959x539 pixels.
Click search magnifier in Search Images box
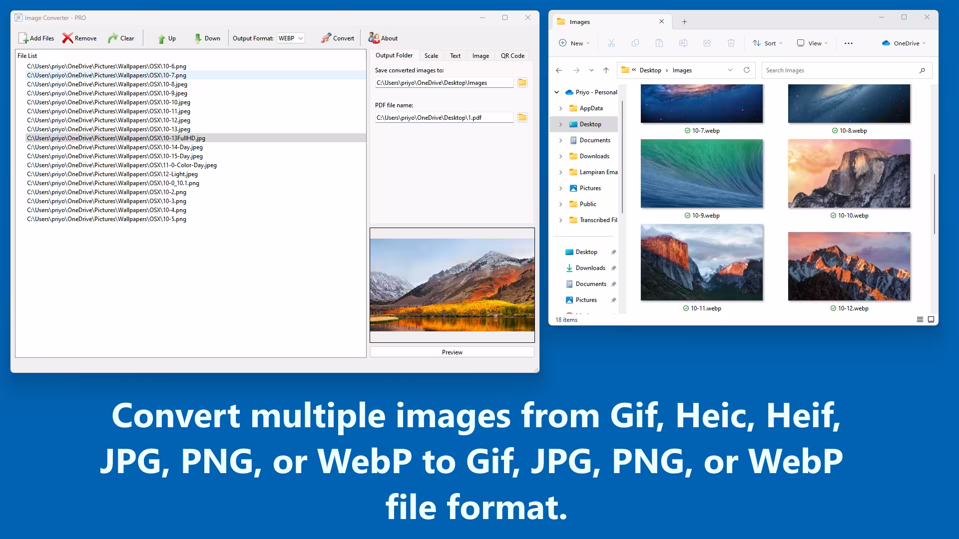tap(922, 70)
